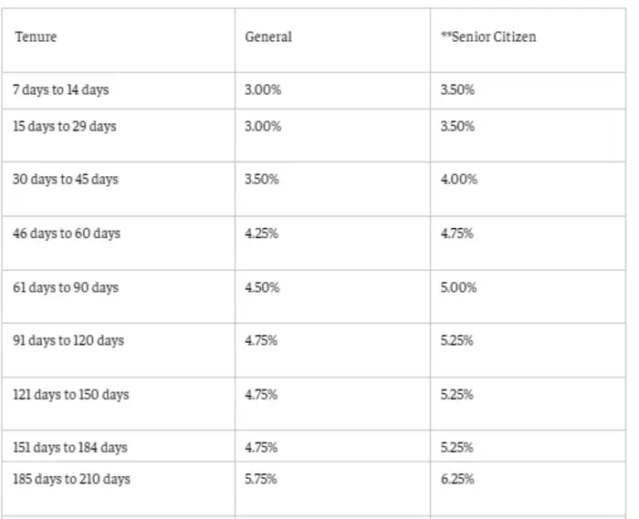Select the '46 days to 60 days' tenure cell

click(66, 234)
